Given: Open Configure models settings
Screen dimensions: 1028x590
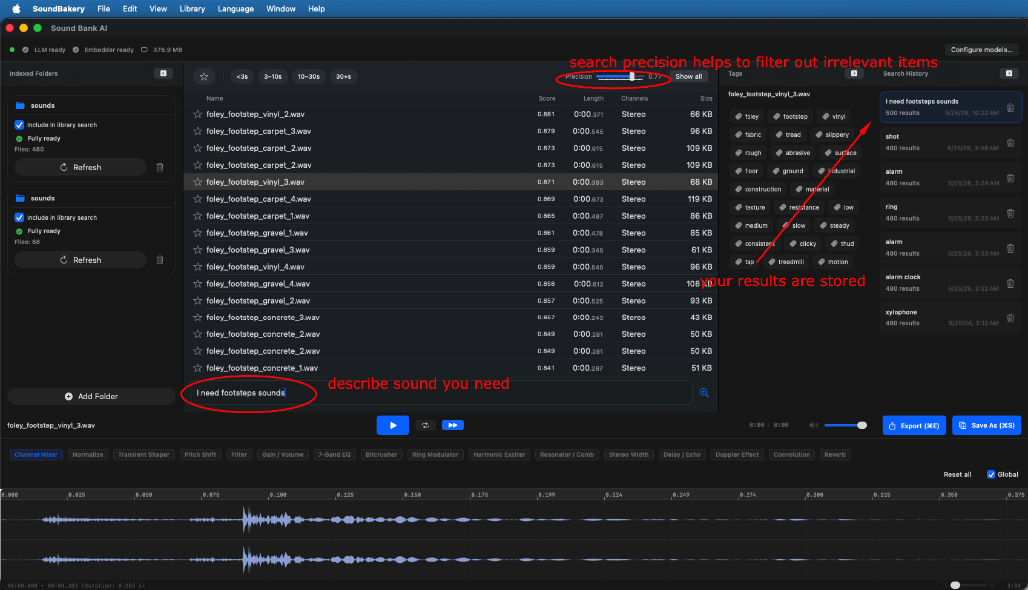Looking at the screenshot, I should [x=981, y=50].
